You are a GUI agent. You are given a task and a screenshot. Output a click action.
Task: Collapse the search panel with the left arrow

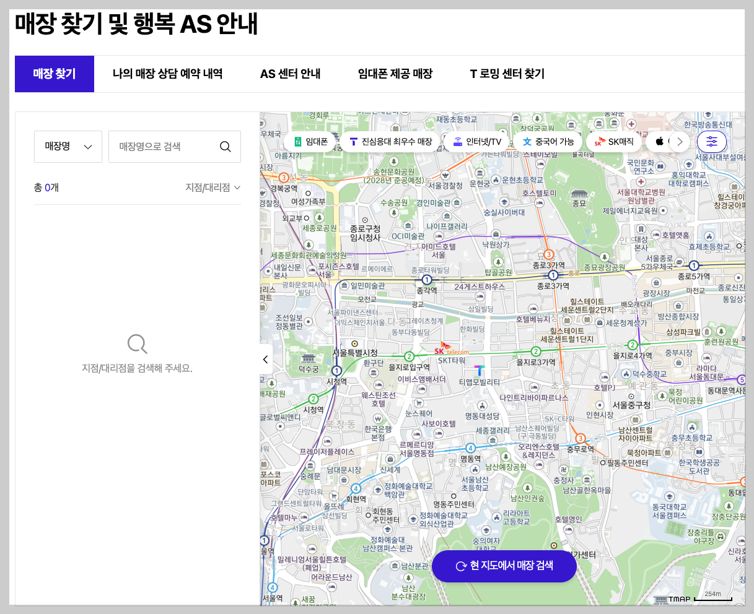[265, 359]
